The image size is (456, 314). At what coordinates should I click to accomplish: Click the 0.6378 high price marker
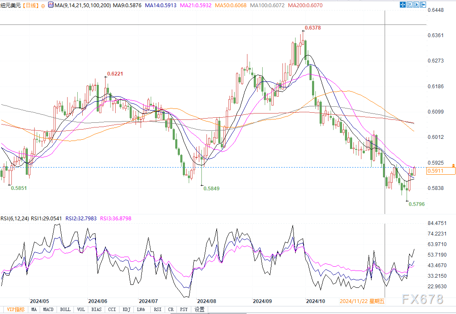click(312, 28)
